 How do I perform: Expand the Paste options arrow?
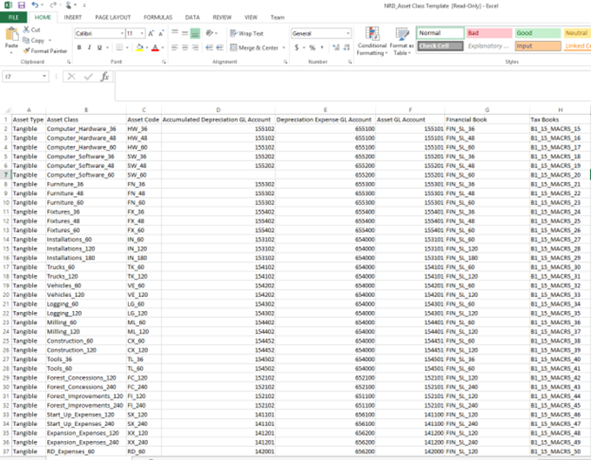tap(11, 51)
